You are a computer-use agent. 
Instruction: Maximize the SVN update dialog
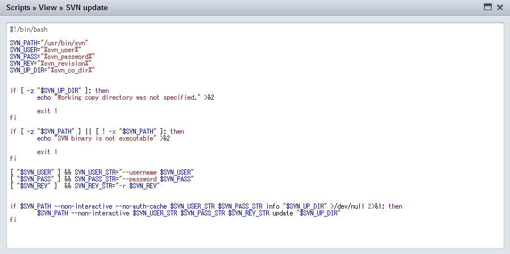tap(488, 7)
